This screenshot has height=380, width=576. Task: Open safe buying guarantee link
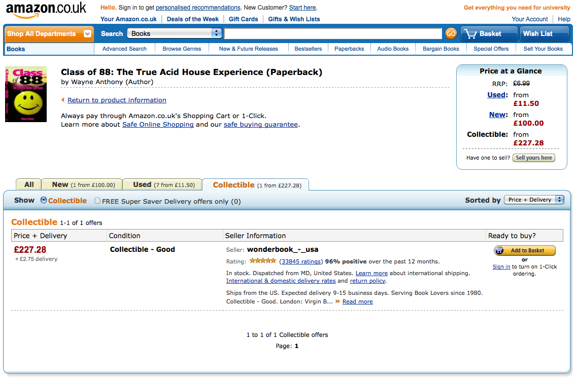(261, 124)
